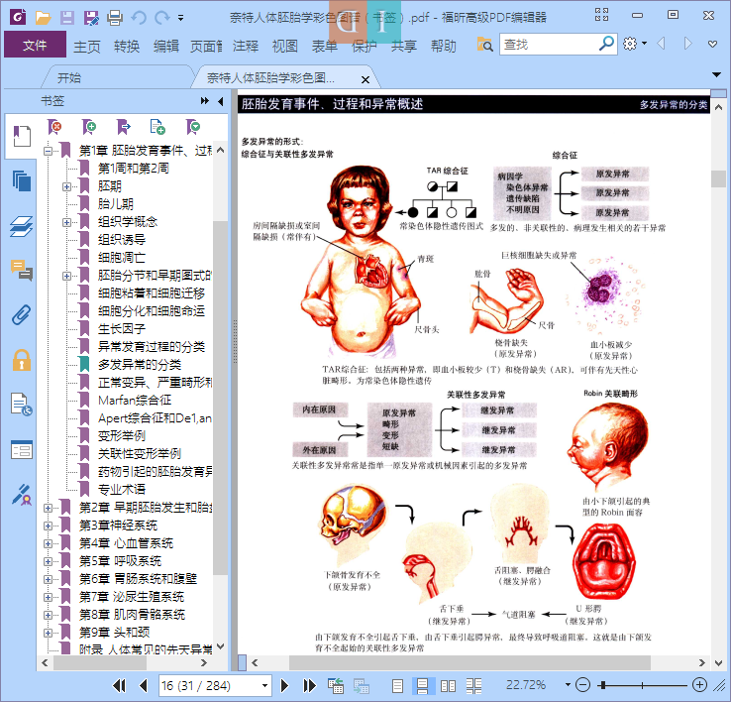Click the document vertical scrollbar thumb
Viewport: 731px width, 702px height.
pyautogui.click(x=718, y=178)
